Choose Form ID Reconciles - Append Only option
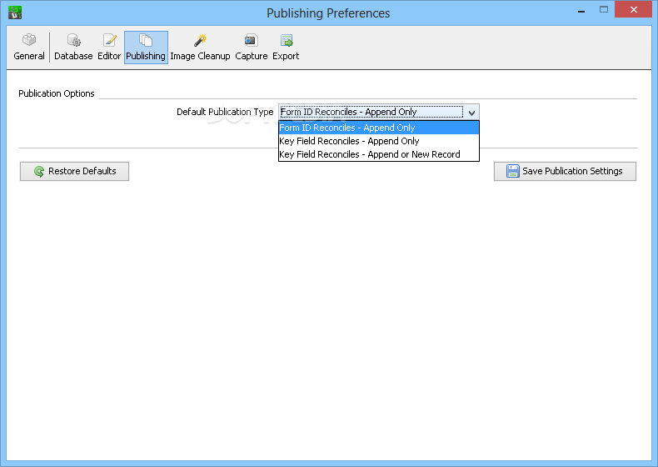This screenshot has width=658, height=467. pyautogui.click(x=378, y=128)
